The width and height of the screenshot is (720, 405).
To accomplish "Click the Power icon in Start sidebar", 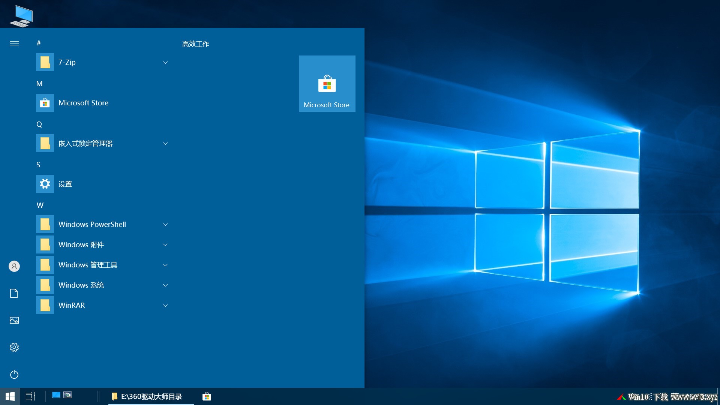I will (14, 374).
